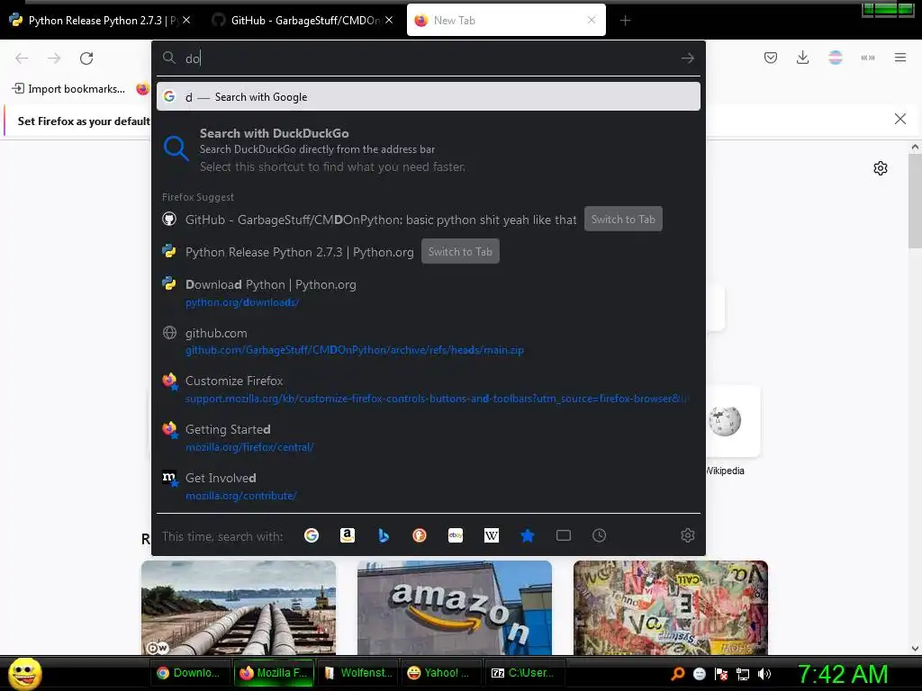Image resolution: width=922 pixels, height=691 pixels.
Task: Select the New Tab tab
Action: click(506, 21)
